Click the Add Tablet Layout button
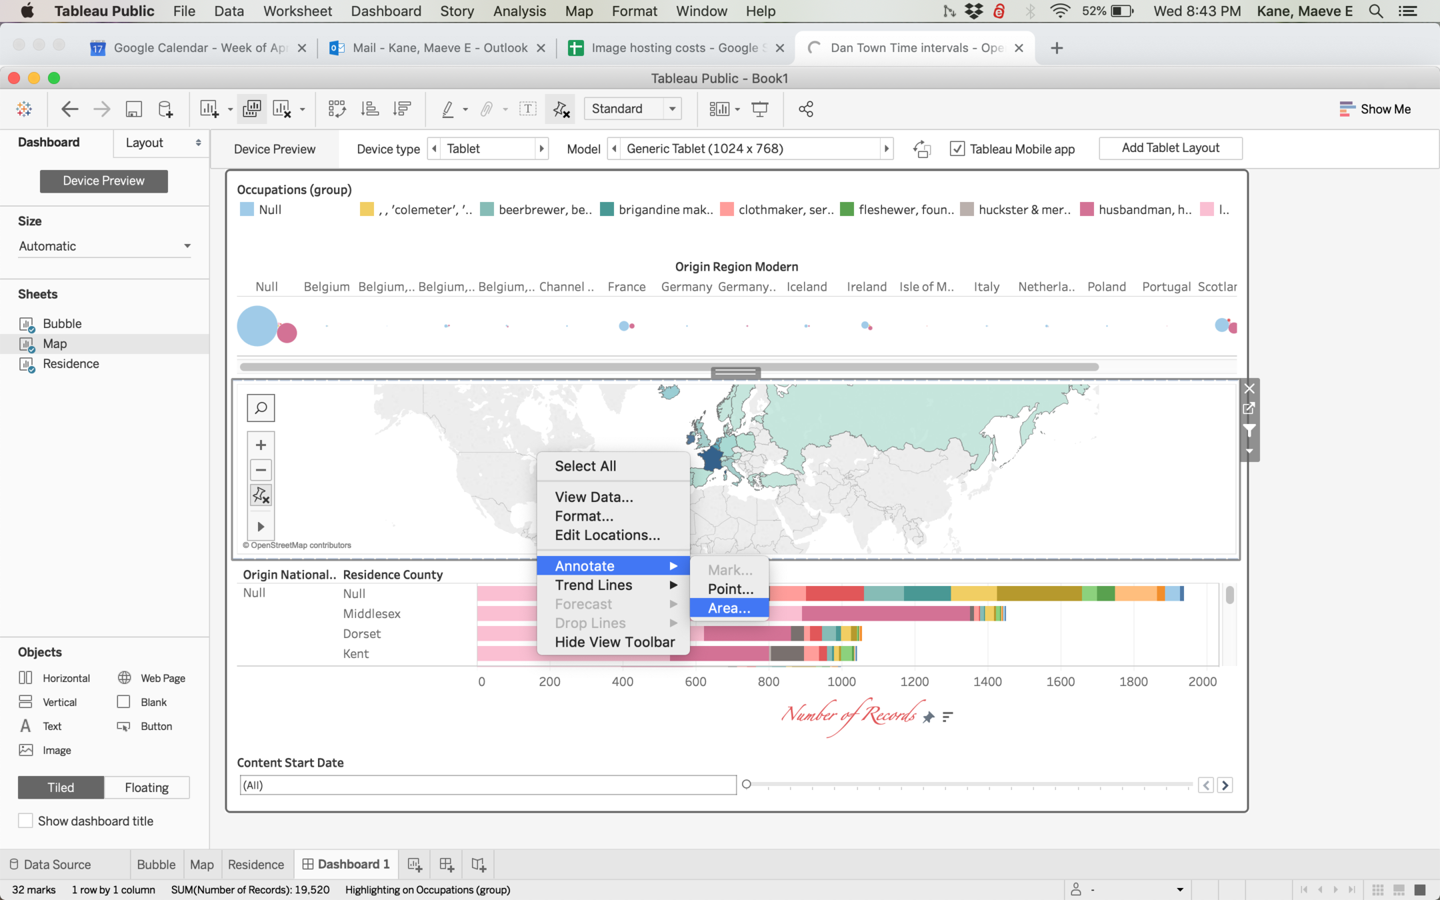 tap(1170, 148)
